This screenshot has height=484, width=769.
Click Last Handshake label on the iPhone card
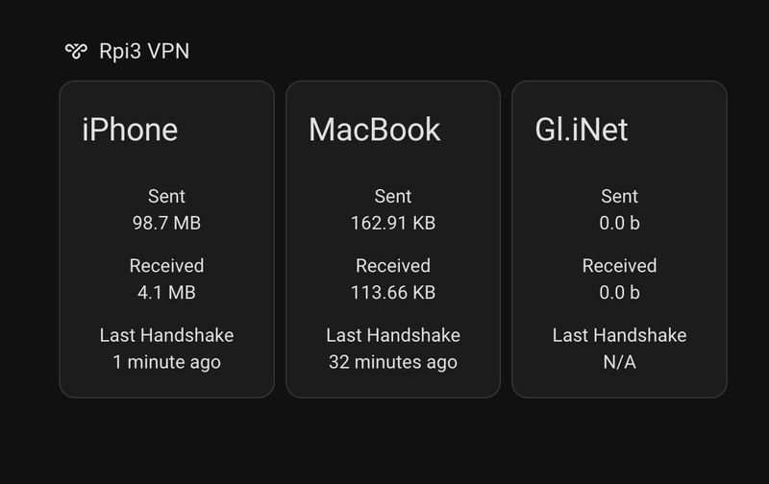point(166,335)
